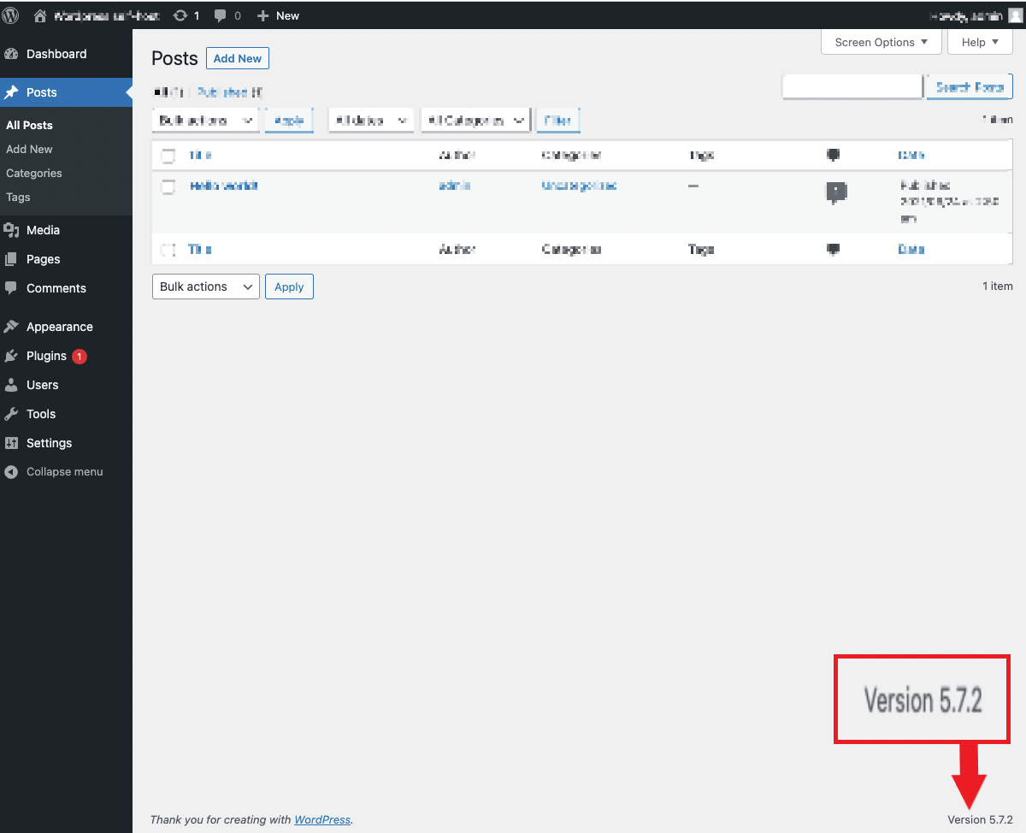Click the red Plugins update badge
This screenshot has height=833, width=1026.
pos(80,357)
